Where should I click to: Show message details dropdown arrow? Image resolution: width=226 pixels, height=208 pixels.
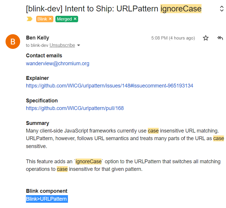(78, 45)
